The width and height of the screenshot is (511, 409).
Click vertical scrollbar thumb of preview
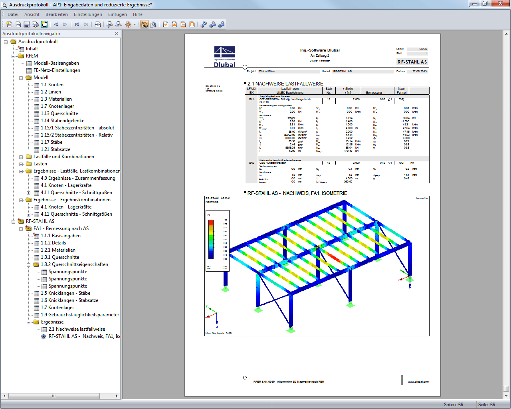tap(506, 389)
